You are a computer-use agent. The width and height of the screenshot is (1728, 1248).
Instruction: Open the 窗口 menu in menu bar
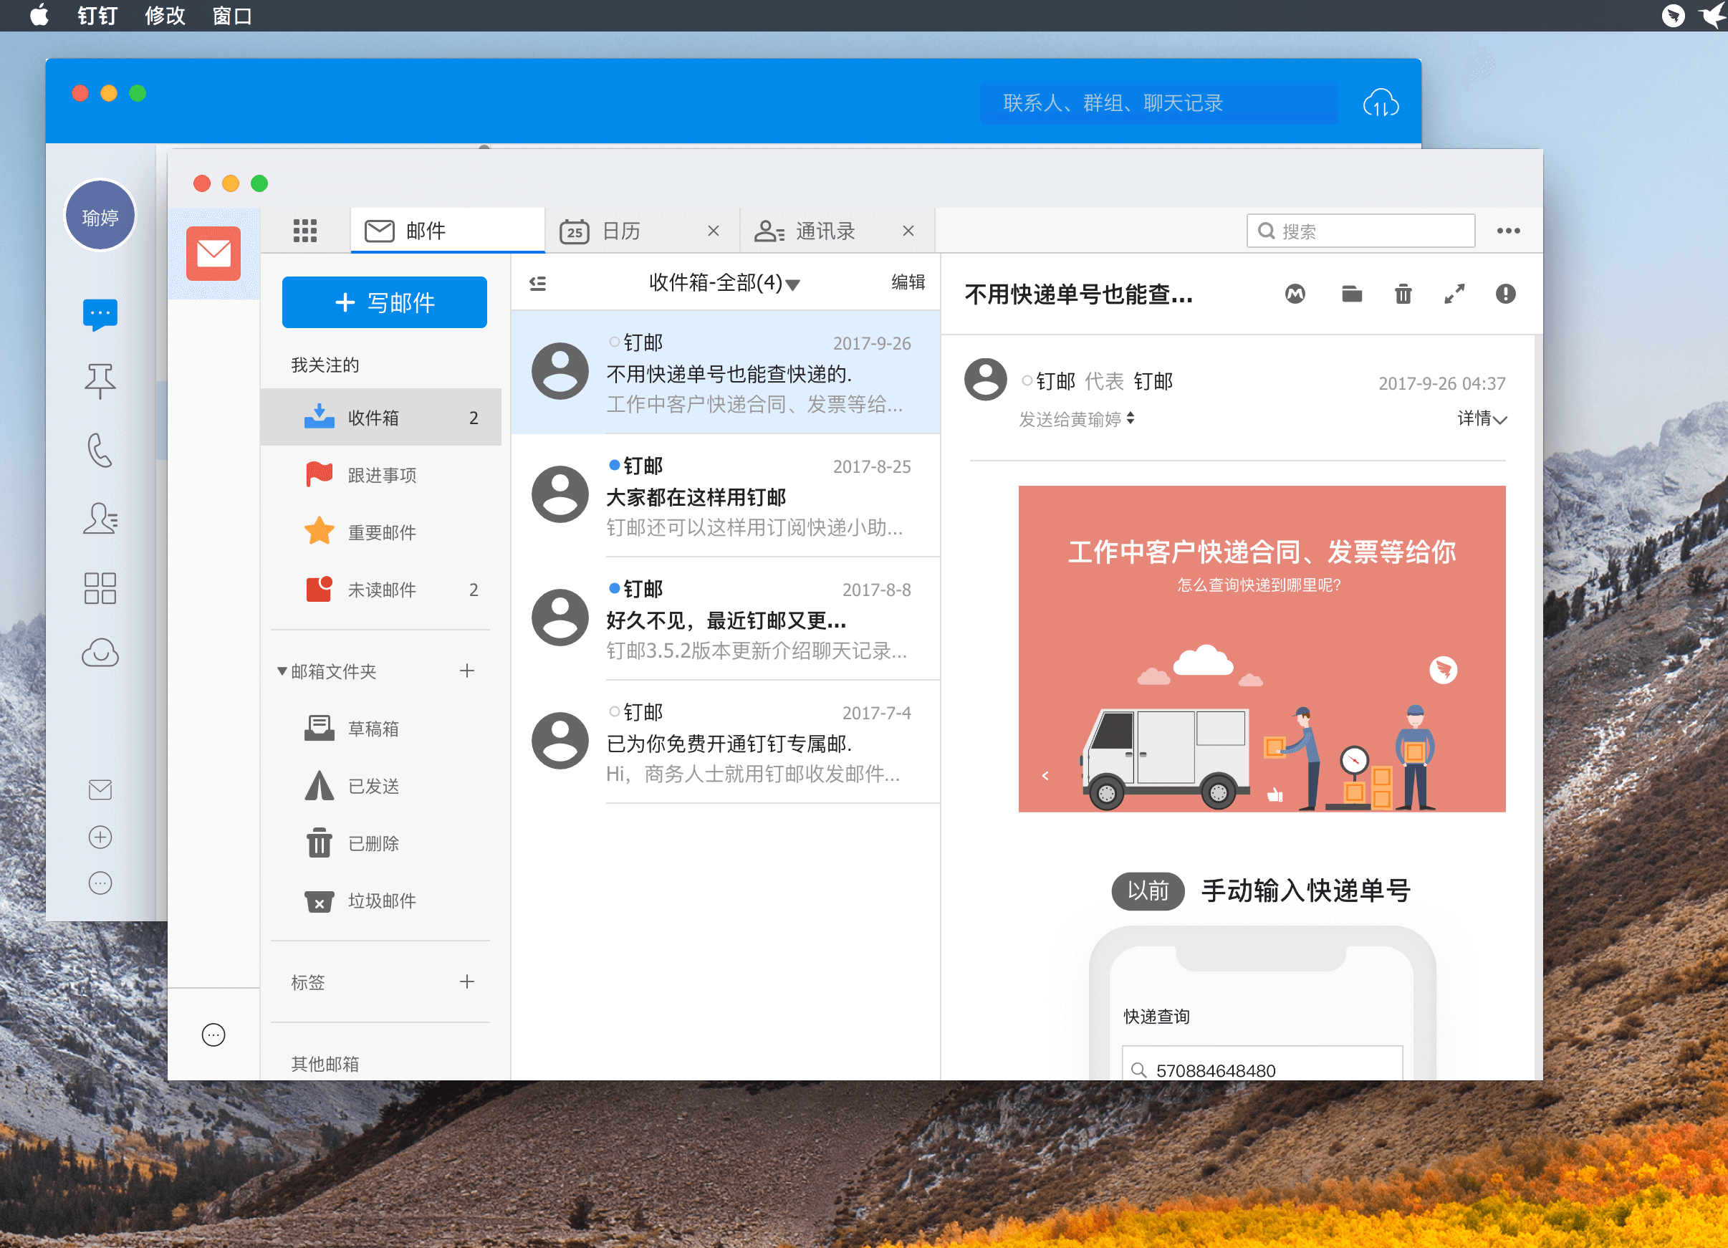(231, 15)
